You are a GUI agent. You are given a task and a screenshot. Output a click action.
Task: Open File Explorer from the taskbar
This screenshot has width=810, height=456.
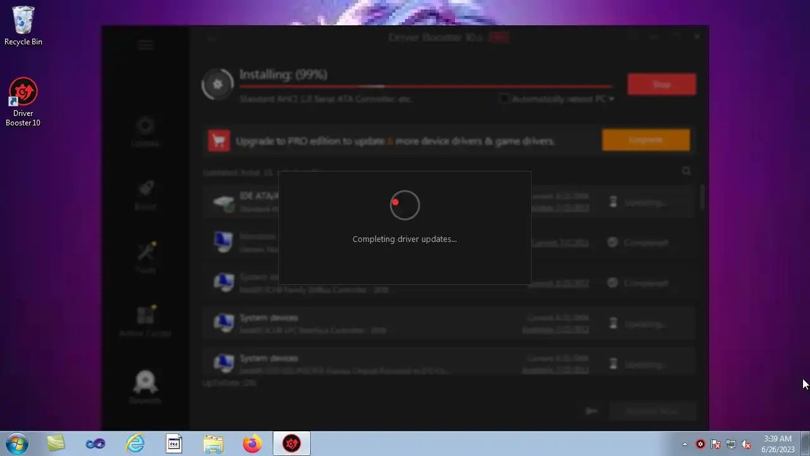(x=213, y=444)
